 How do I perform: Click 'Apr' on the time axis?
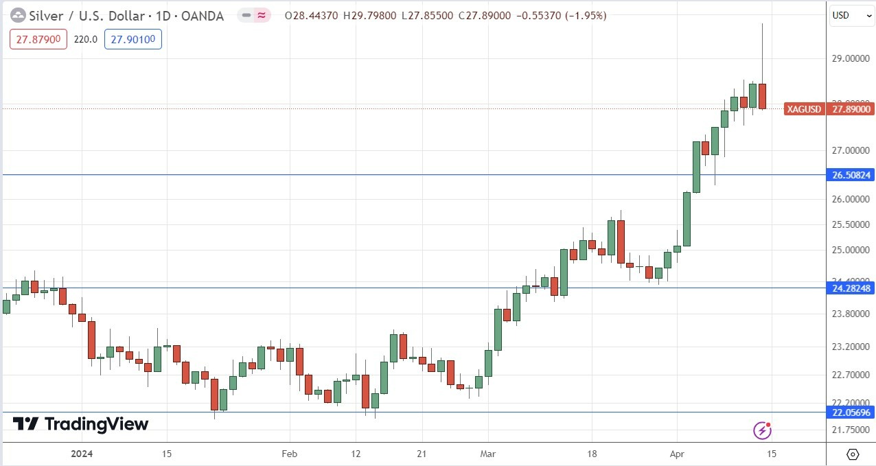coord(676,454)
